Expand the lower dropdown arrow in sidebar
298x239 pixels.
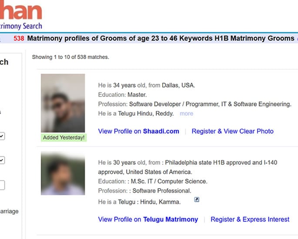click(2, 160)
